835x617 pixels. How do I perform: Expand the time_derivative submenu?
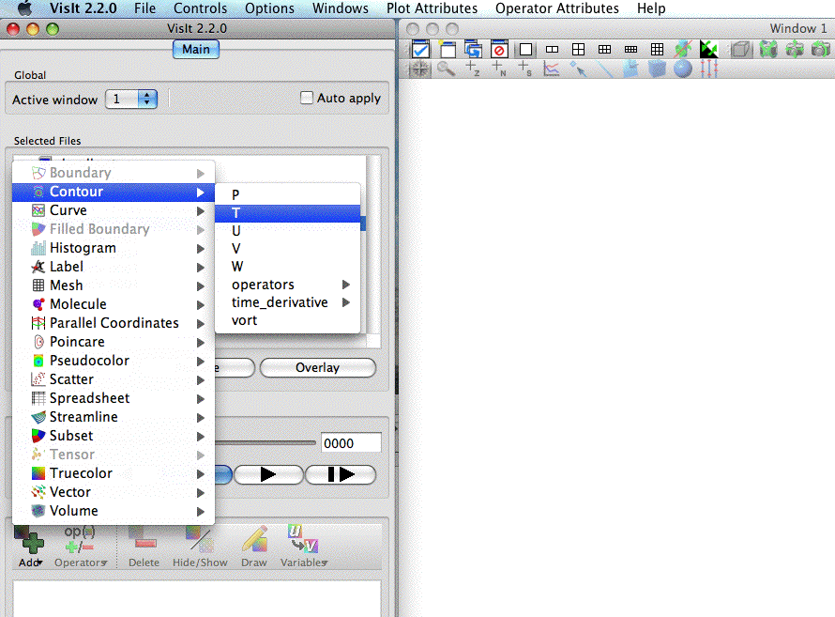[x=288, y=302]
